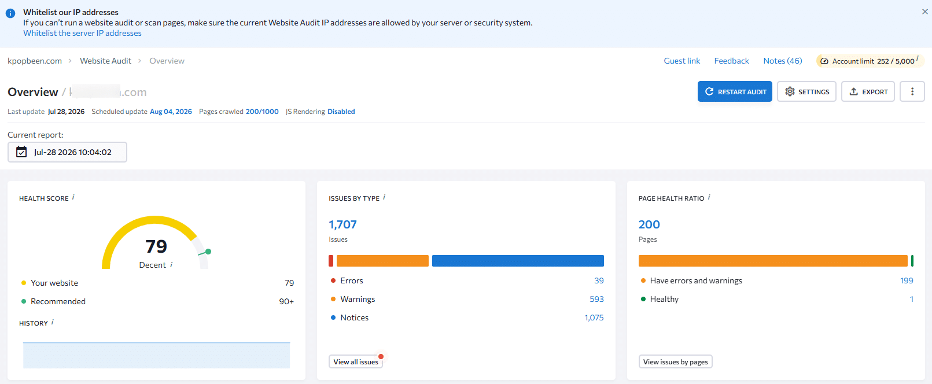Viewport: 932px width, 384px height.
Task: Click the Export button
Action: pyautogui.click(x=868, y=91)
